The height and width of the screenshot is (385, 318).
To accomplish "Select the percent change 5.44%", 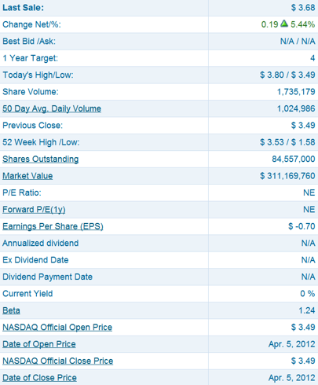I will pos(303,24).
